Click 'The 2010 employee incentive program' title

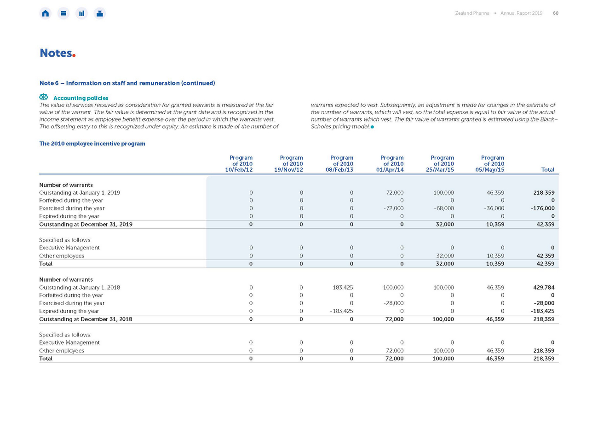coord(92,144)
